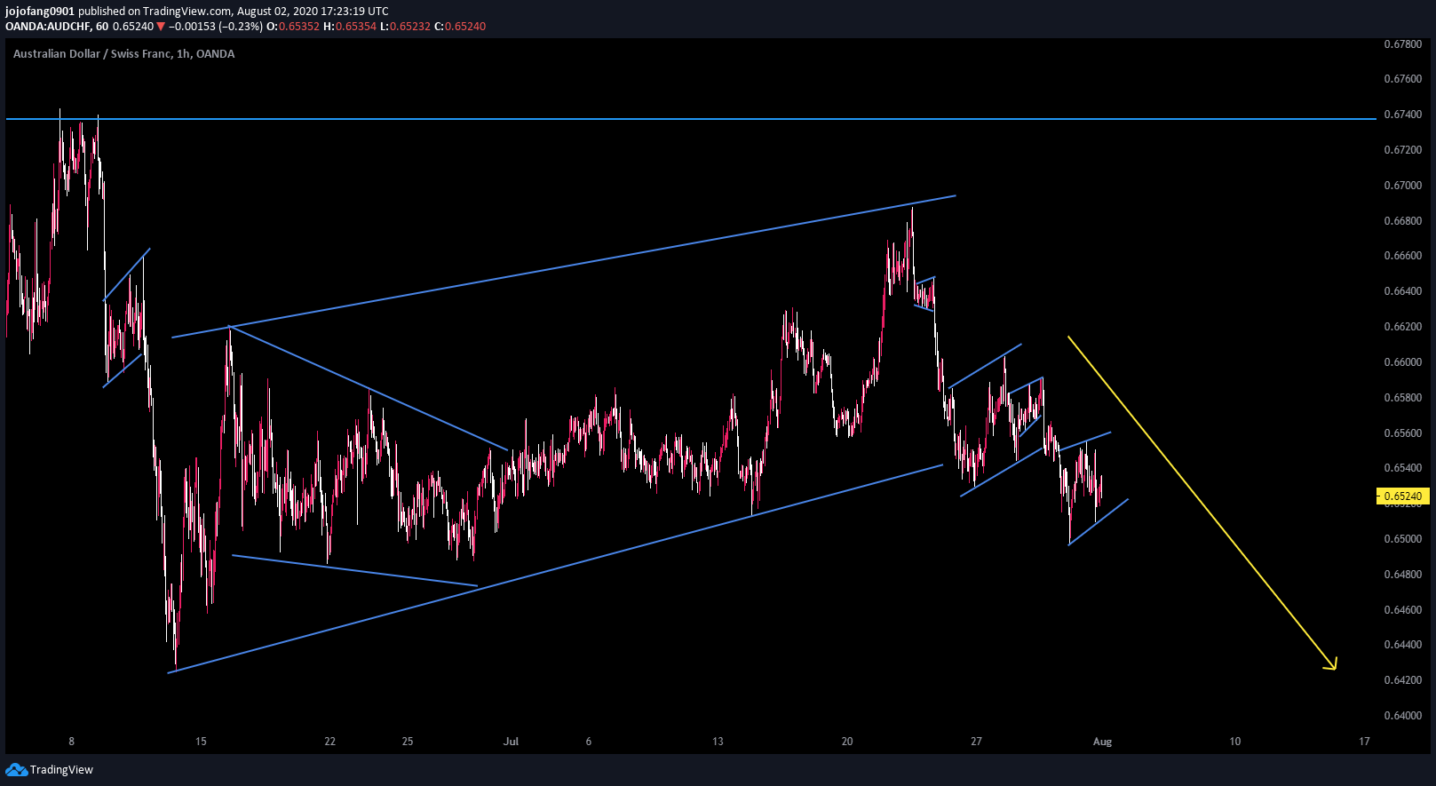The image size is (1436, 786).
Task: Click the Jul label on time axis
Action: 511,742
